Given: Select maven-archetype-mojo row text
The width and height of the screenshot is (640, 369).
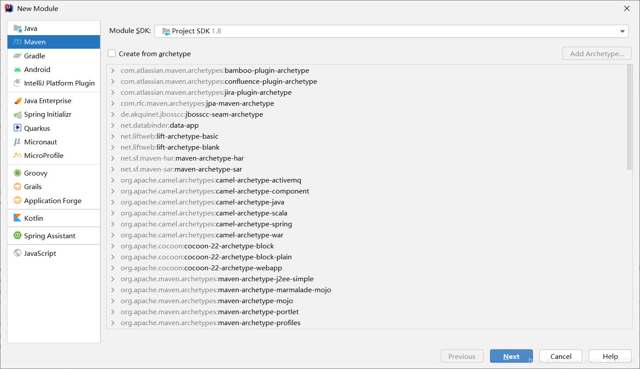Looking at the screenshot, I should (x=207, y=301).
